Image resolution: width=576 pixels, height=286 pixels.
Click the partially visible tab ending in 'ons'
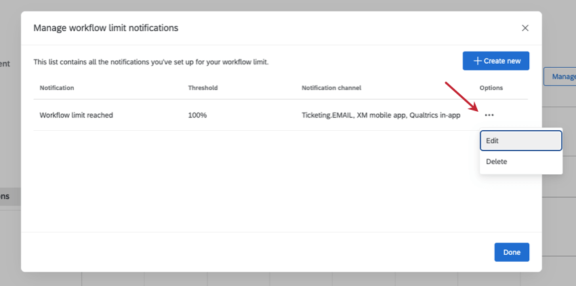(x=5, y=197)
